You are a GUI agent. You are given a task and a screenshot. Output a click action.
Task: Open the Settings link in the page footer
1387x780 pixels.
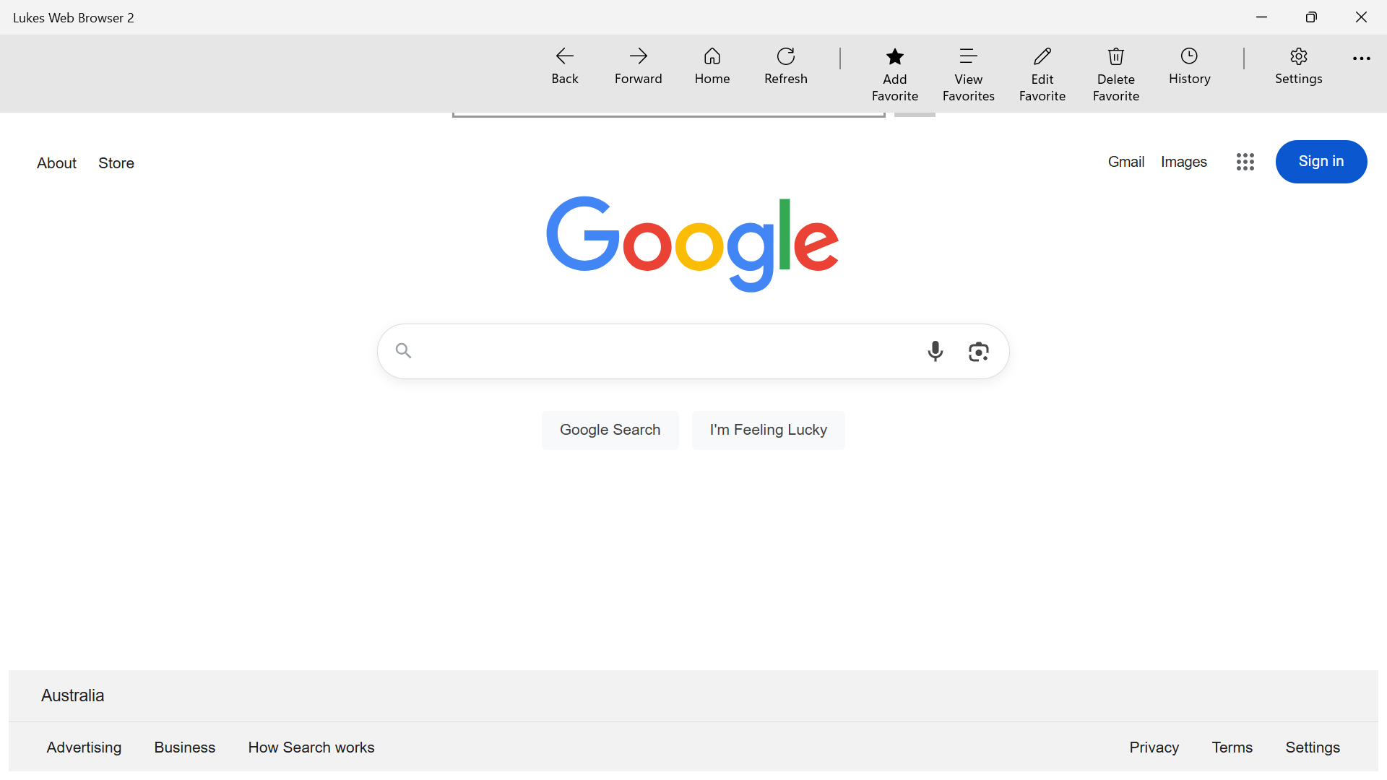tap(1313, 747)
